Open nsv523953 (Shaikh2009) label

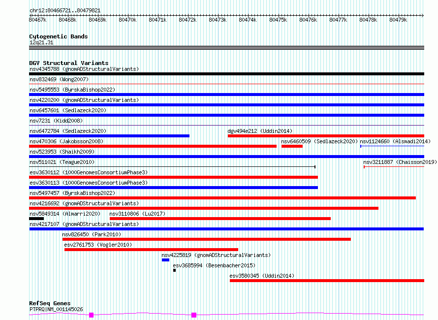point(62,152)
